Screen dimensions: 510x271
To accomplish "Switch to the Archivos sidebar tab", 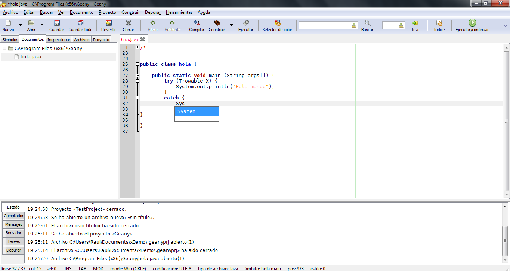I will click(x=82, y=39).
